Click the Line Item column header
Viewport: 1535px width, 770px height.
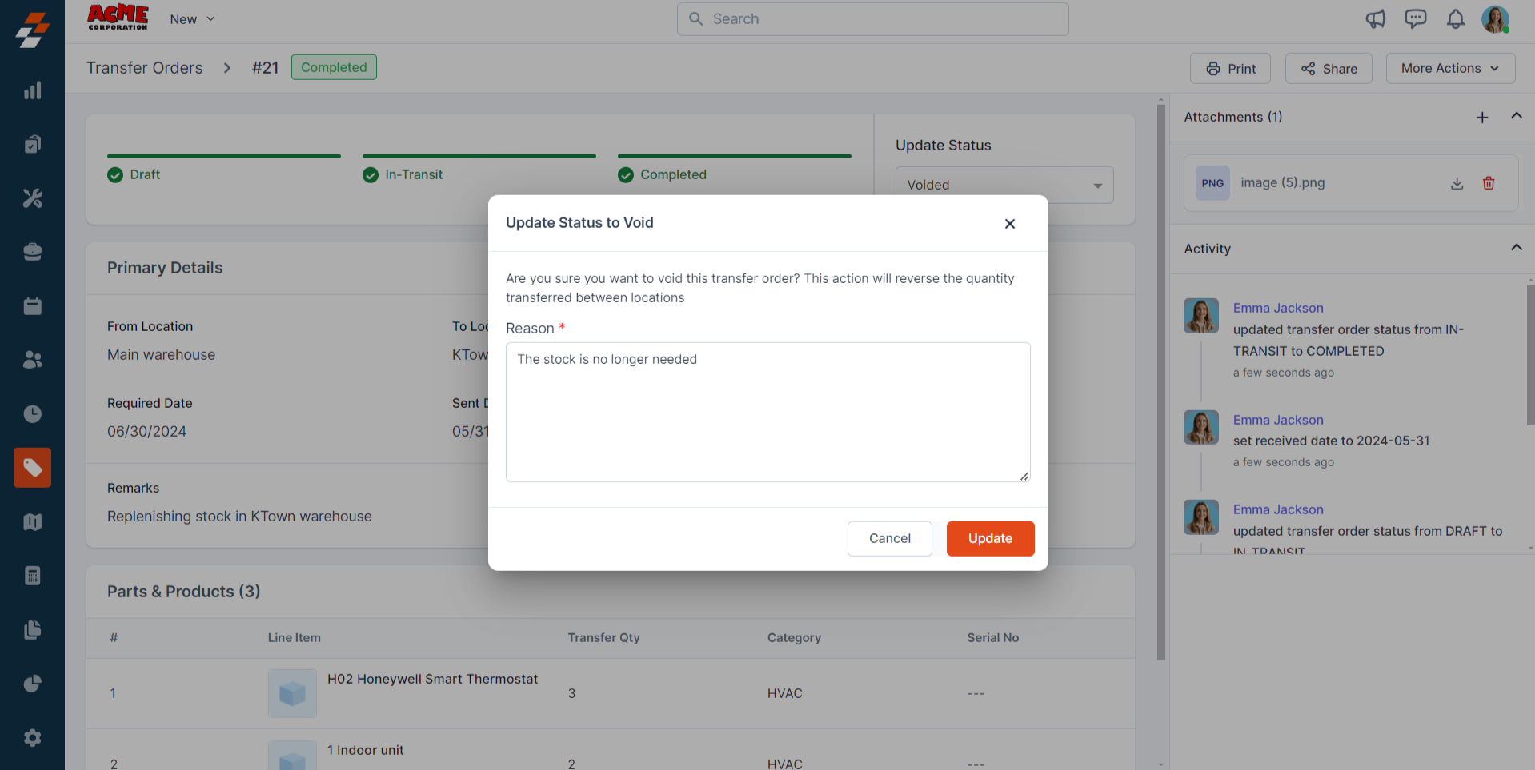(294, 637)
